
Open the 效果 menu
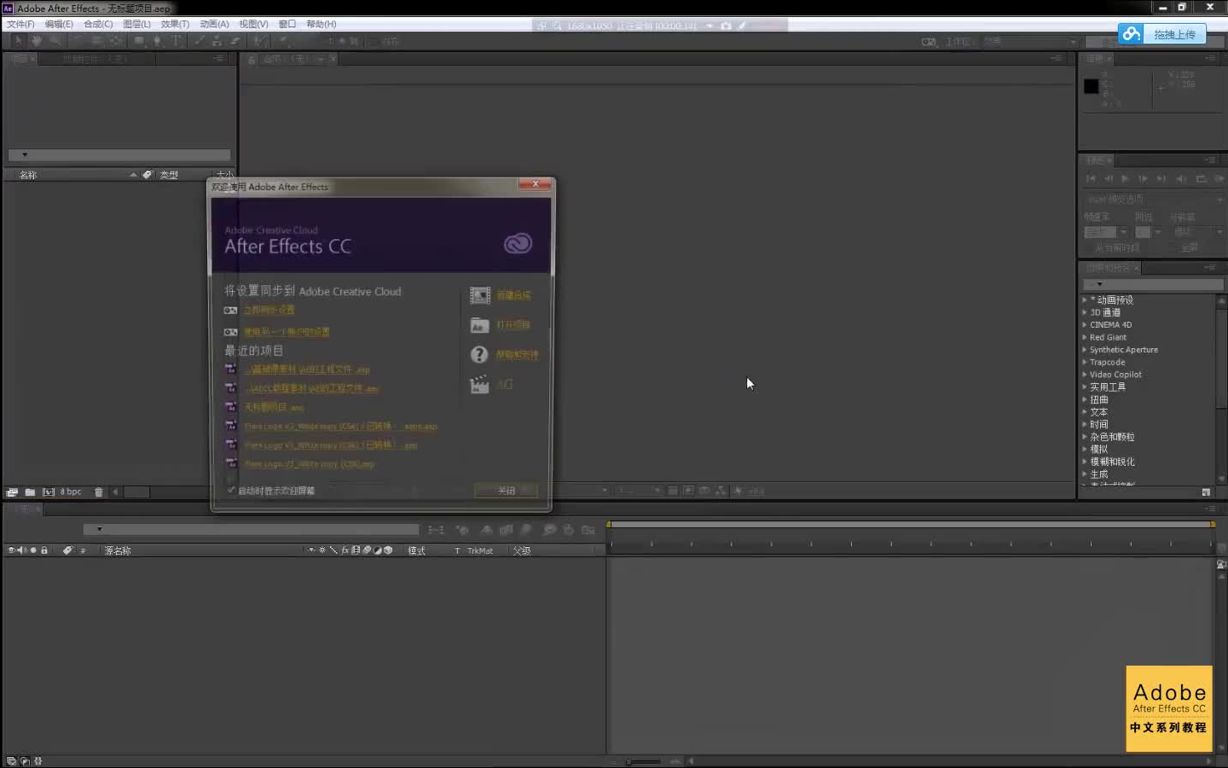click(x=174, y=24)
